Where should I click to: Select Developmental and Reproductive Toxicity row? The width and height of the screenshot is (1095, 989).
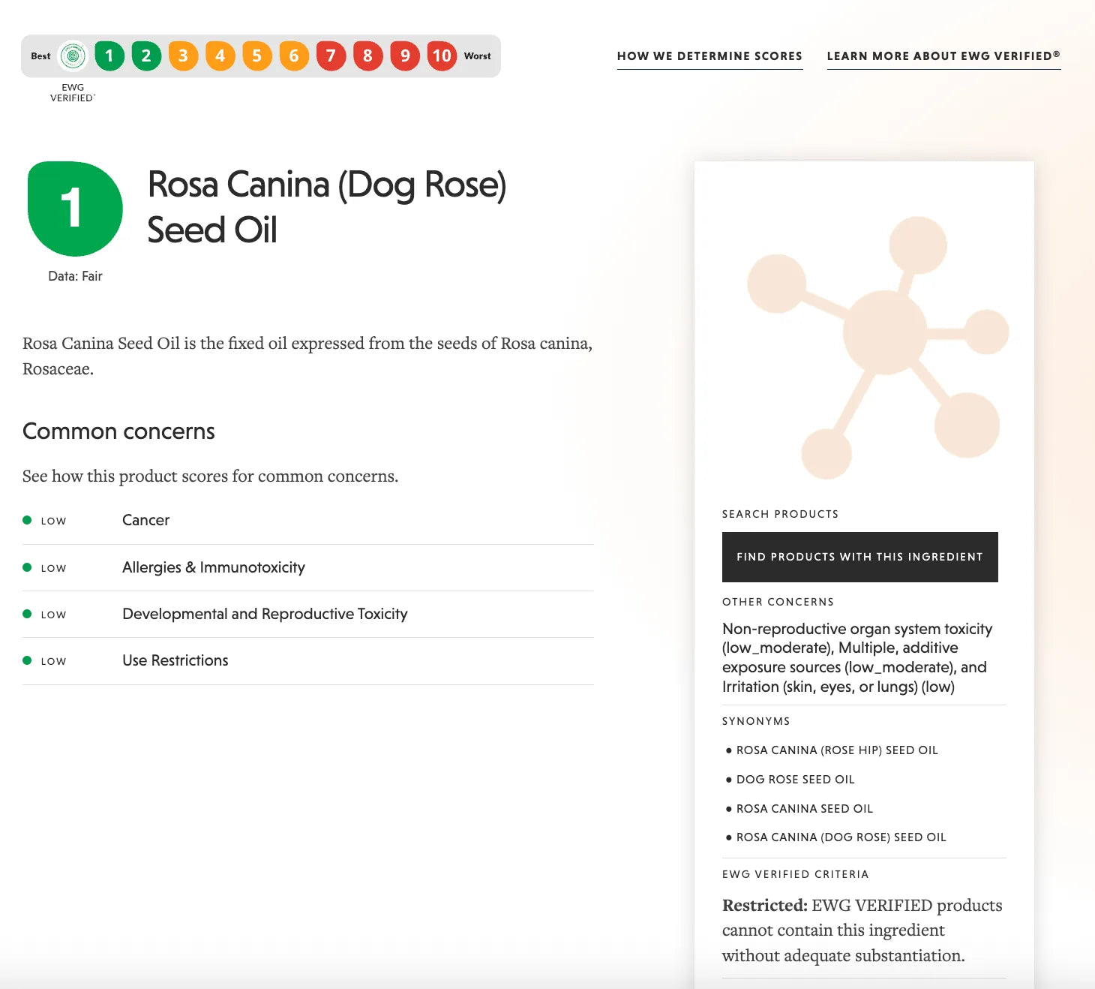click(x=308, y=615)
